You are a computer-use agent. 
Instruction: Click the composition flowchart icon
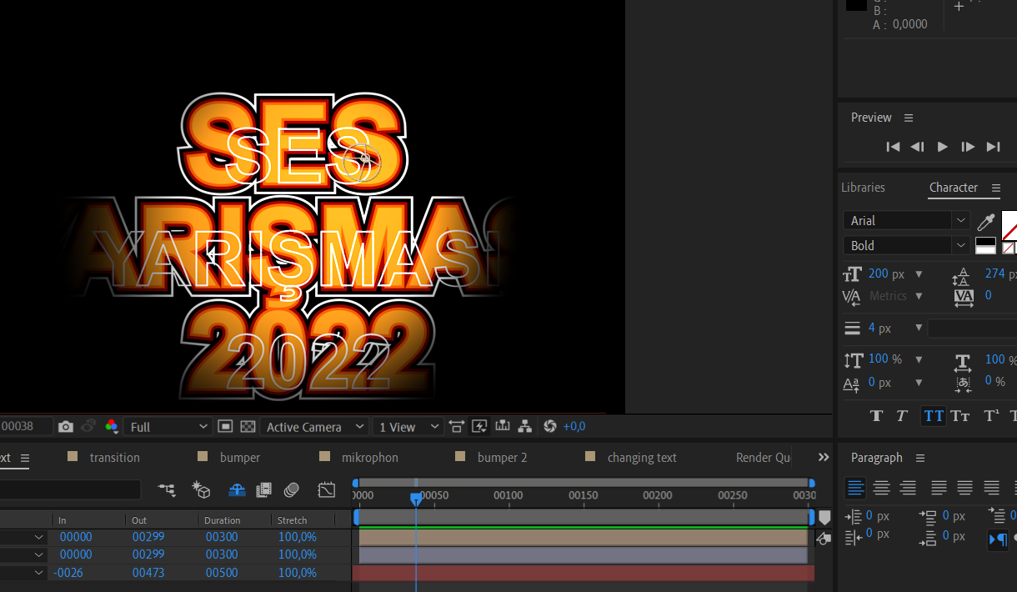[525, 427]
